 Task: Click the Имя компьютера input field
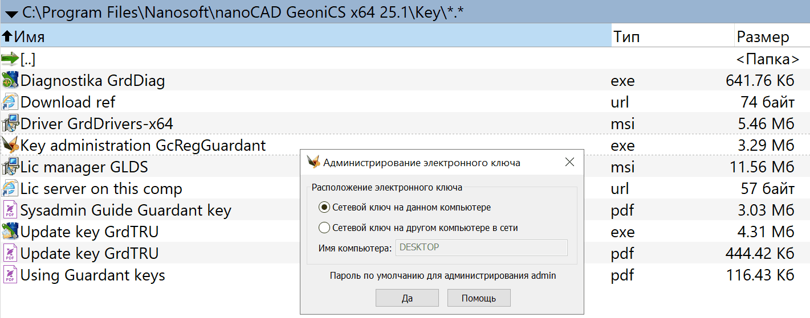(x=482, y=247)
